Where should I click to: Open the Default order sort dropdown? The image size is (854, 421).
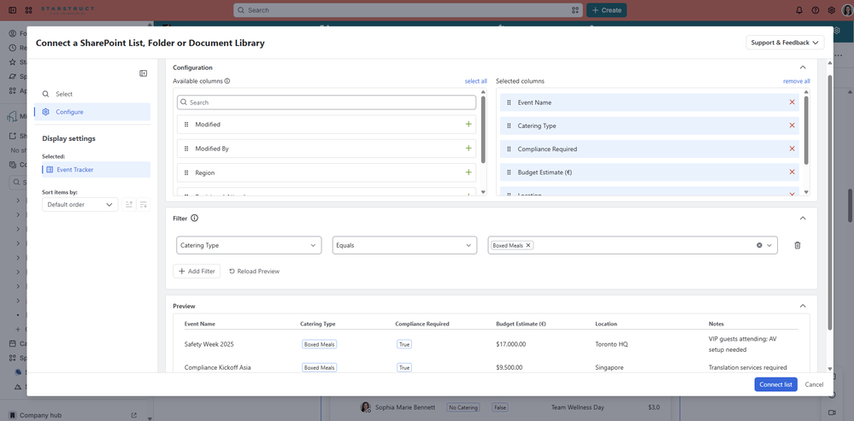pyautogui.click(x=80, y=204)
